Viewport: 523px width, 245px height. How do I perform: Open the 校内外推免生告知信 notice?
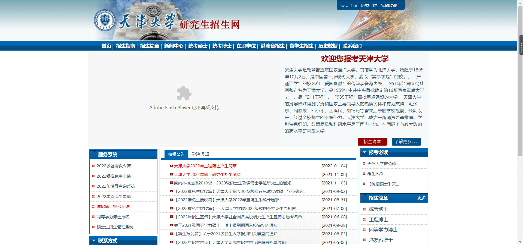pos(235,208)
